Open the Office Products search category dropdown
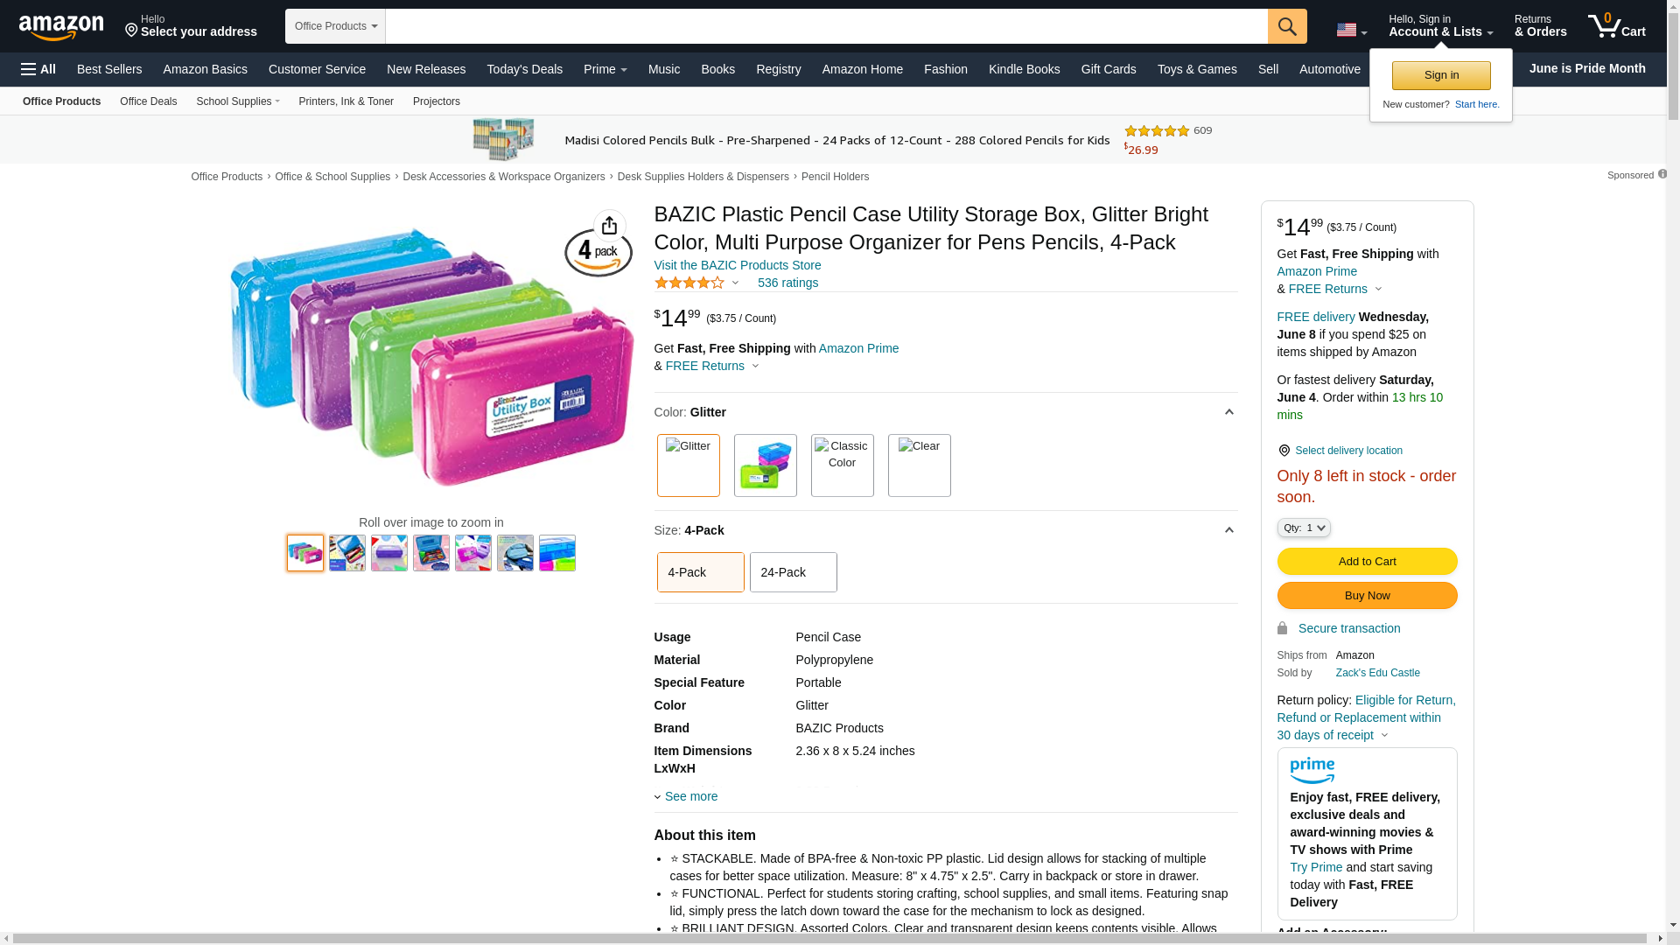Screen dimensions: 1680x945 (335, 26)
